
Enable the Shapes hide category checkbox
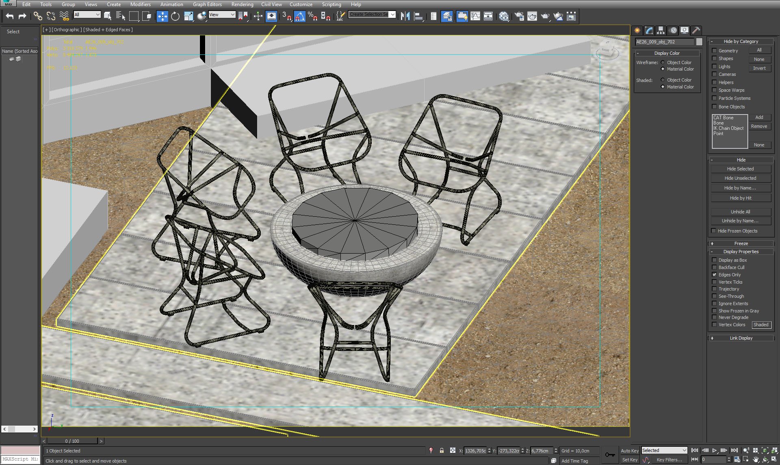pyautogui.click(x=714, y=58)
